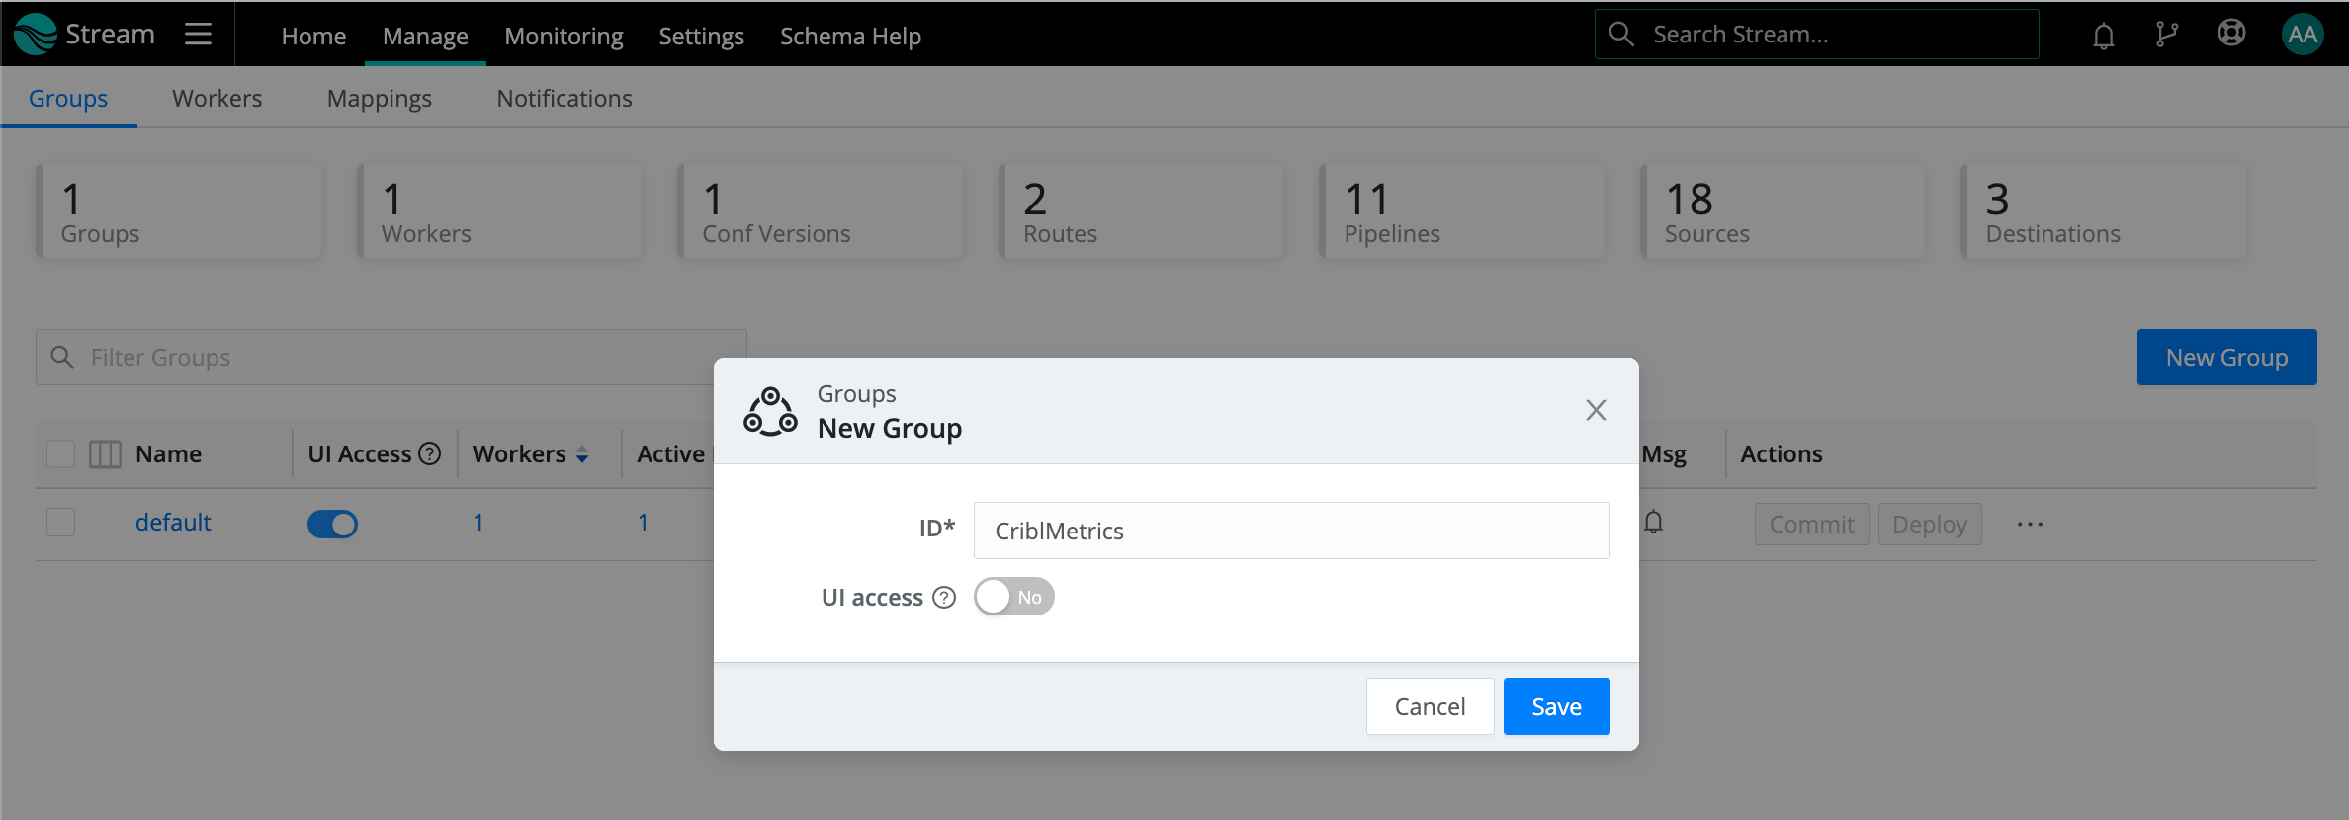Click the Filter Groups input
This screenshot has height=820, width=2349.
click(391, 357)
